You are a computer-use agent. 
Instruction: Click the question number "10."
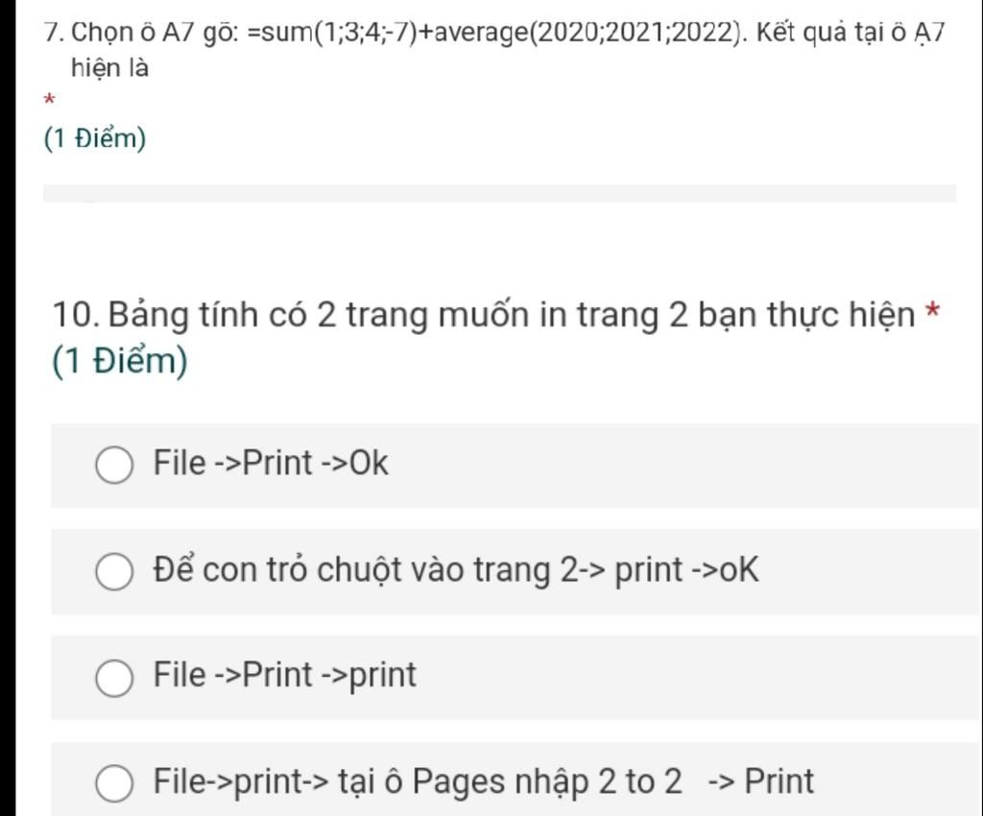coord(77,315)
